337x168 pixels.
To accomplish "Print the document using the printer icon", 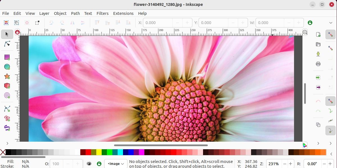I will pyautogui.click(x=318, y=64).
